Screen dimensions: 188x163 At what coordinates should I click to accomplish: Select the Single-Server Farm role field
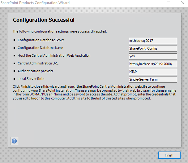(153, 80)
